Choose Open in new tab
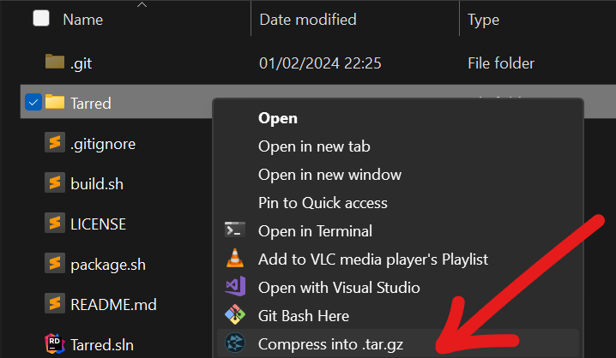616x358 pixels. pyautogui.click(x=314, y=146)
